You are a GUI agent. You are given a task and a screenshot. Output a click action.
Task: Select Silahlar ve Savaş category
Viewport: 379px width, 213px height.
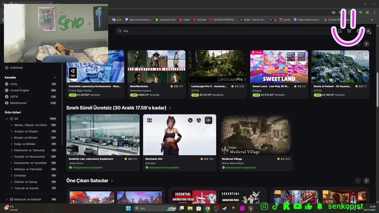[25, 182]
